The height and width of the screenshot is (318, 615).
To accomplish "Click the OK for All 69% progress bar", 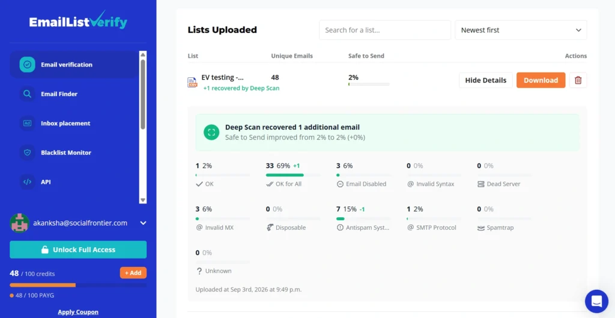I will pyautogui.click(x=293, y=175).
